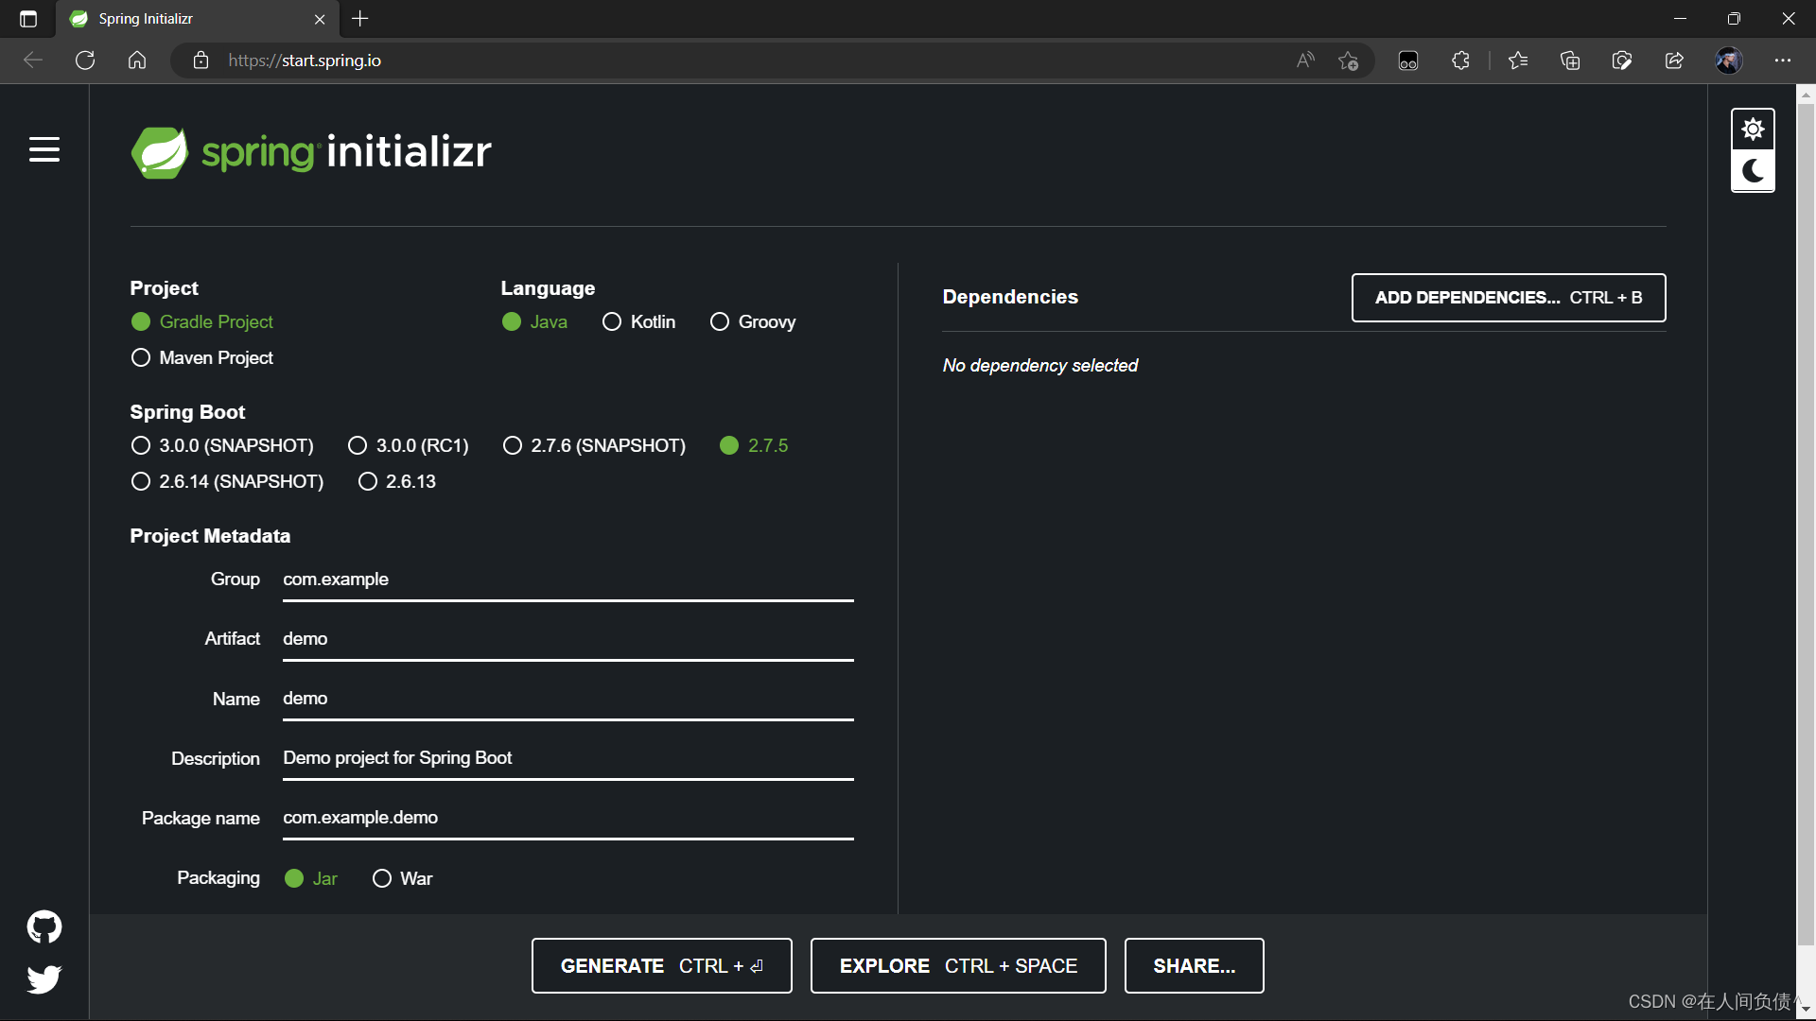This screenshot has width=1816, height=1021.
Task: Select the Spring Initializr browser tab
Action: [199, 19]
